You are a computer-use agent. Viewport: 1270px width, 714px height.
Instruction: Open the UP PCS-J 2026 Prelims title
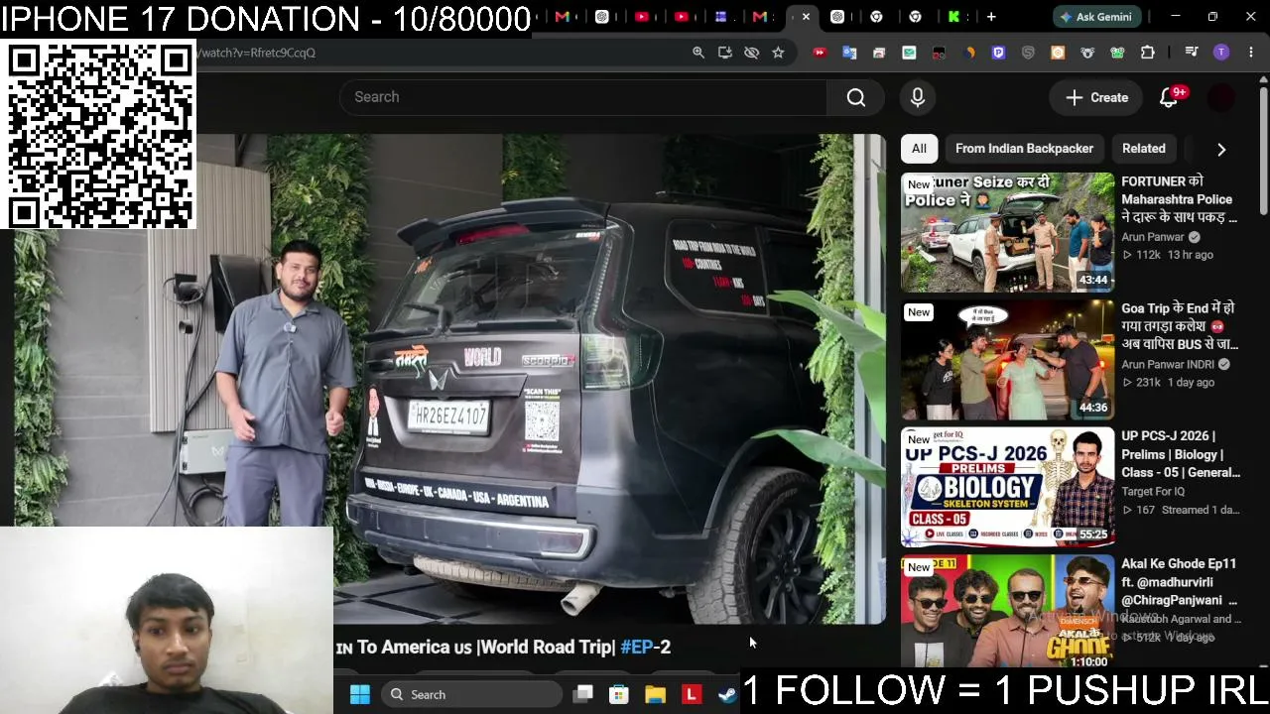[1181, 454]
